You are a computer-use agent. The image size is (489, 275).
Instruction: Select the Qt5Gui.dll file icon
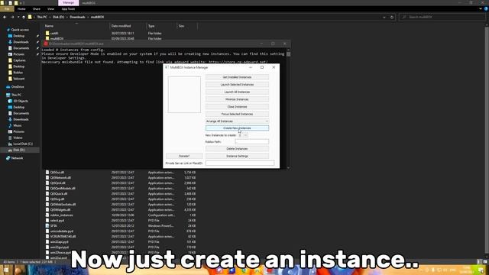47,172
